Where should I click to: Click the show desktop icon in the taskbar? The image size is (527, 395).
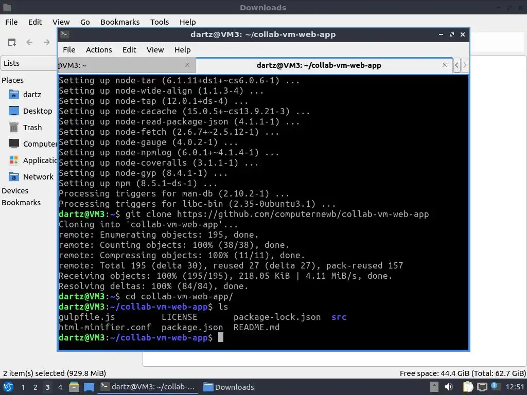pyautogui.click(x=89, y=387)
